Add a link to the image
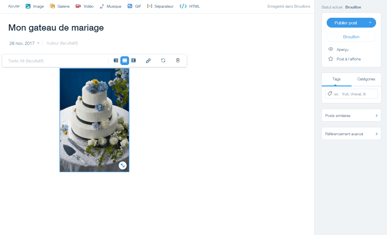Image resolution: width=387 pixels, height=235 pixels. pyautogui.click(x=148, y=61)
